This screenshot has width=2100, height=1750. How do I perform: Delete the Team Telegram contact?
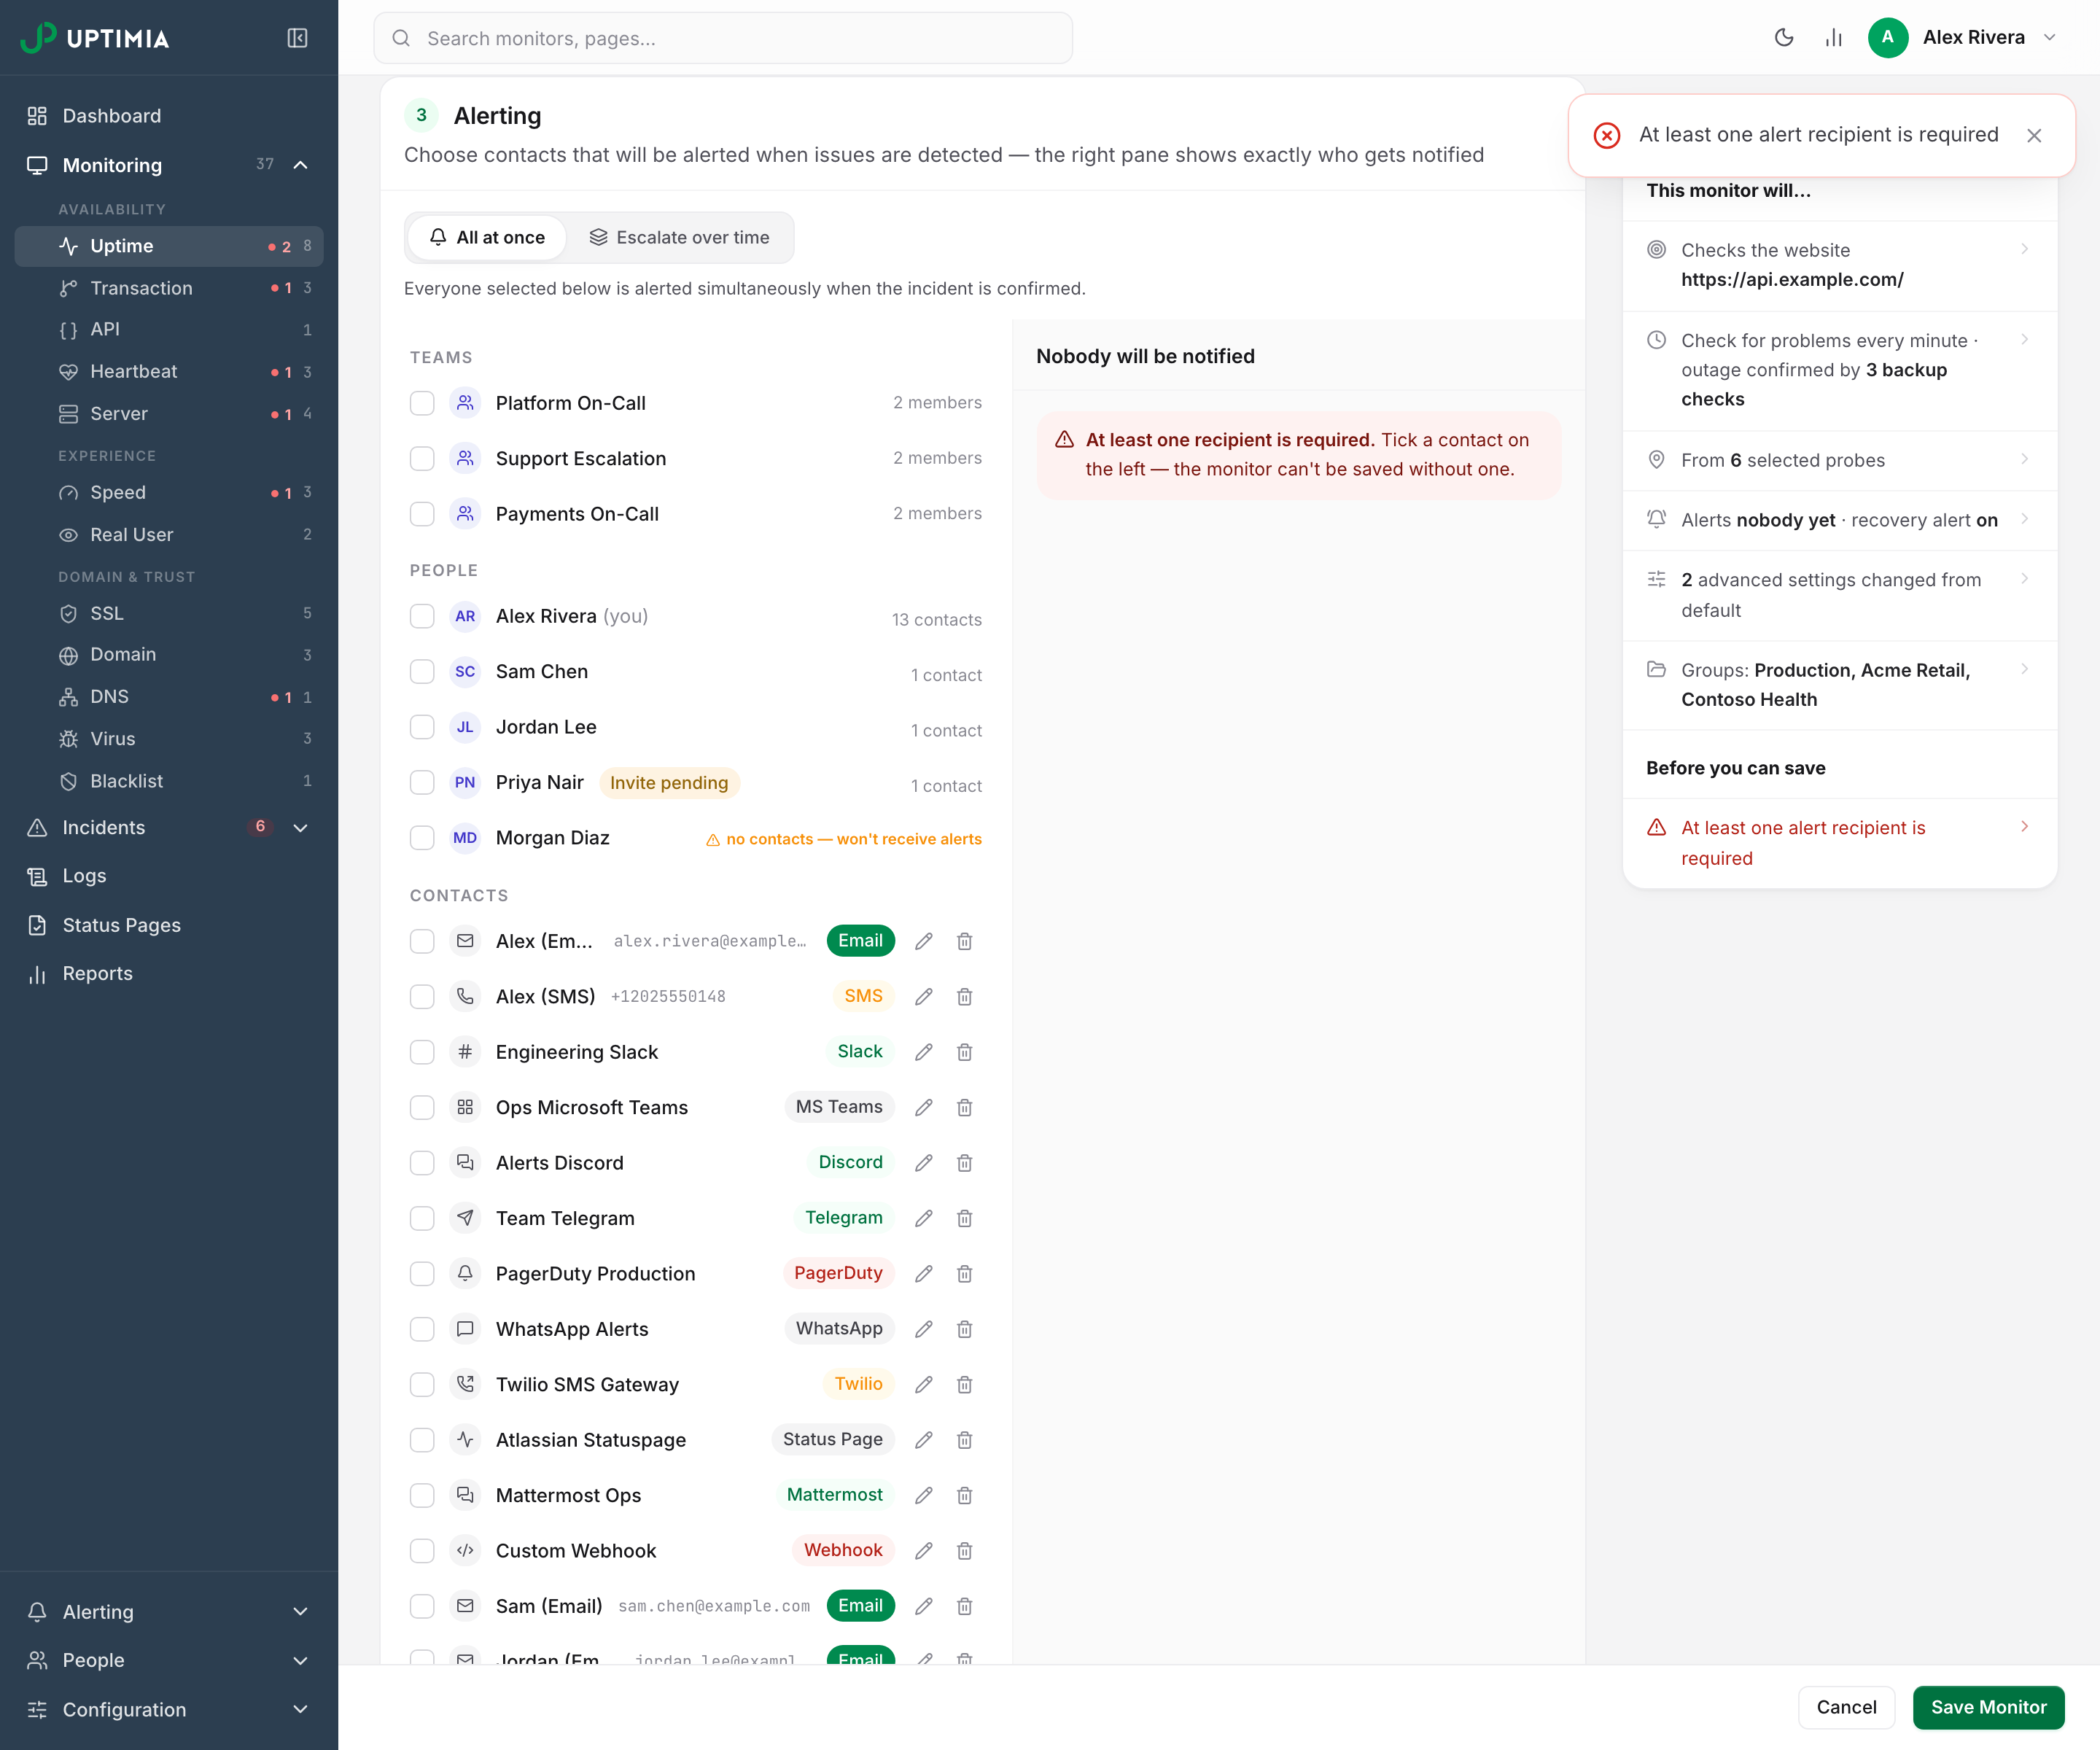tap(964, 1218)
